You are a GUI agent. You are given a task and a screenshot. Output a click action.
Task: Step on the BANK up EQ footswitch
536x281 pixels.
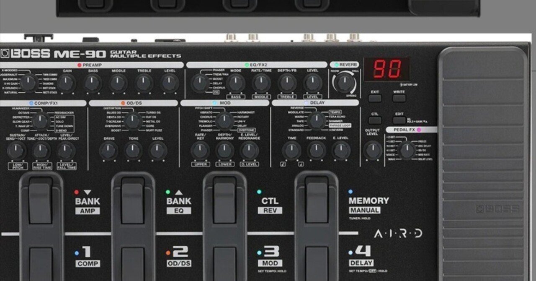pos(133,200)
